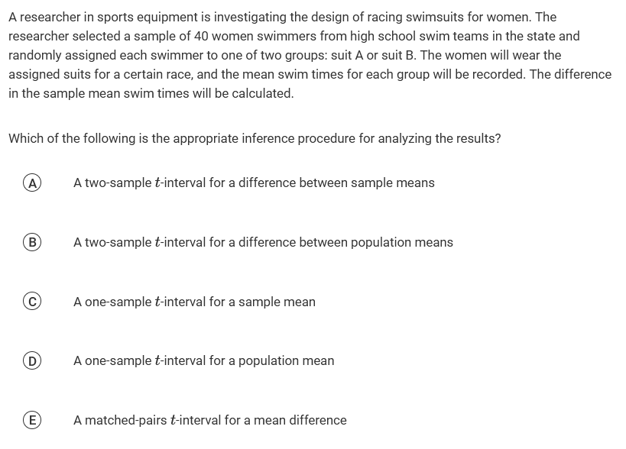Select radio option E circle
Image resolution: width=626 pixels, height=449 pixels.
(31, 420)
